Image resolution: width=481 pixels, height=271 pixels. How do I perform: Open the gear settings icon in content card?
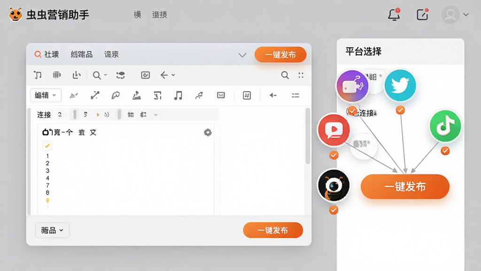pyautogui.click(x=208, y=132)
